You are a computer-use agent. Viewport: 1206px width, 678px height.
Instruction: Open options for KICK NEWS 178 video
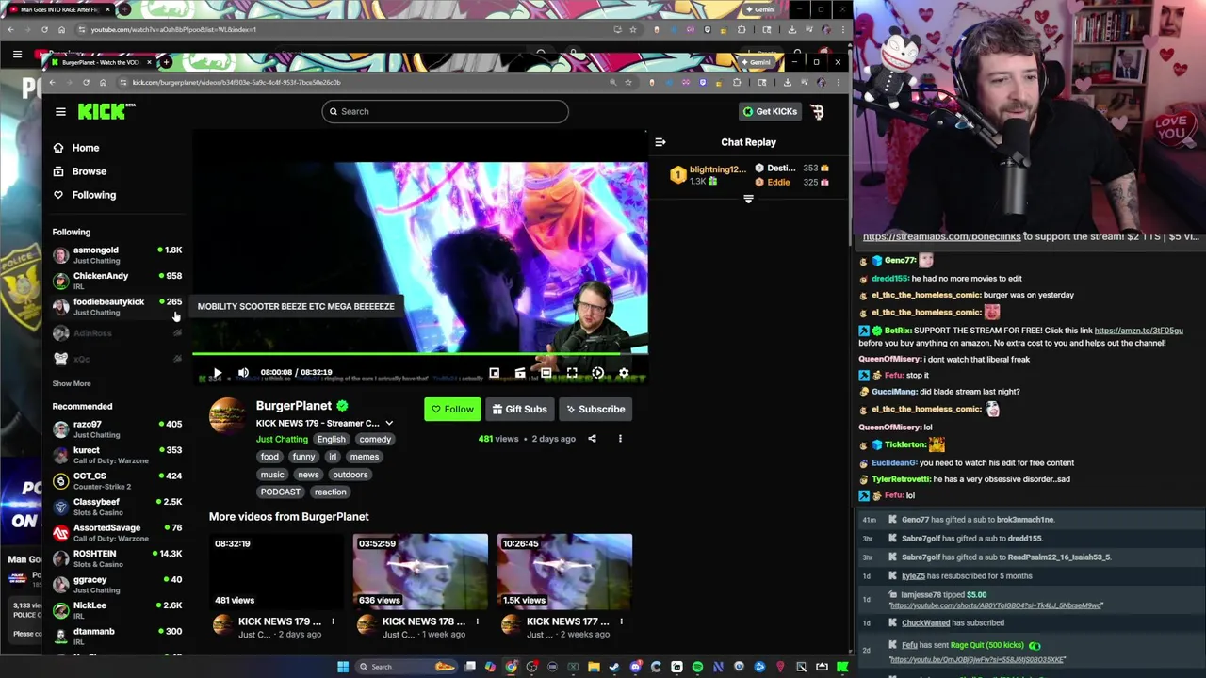[477, 621]
